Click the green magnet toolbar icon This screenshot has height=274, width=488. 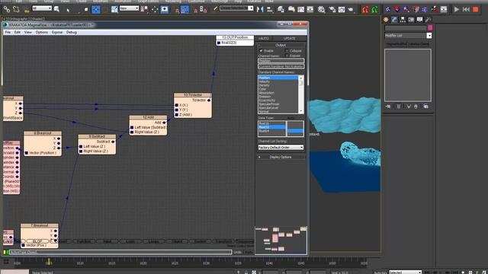point(374,9)
